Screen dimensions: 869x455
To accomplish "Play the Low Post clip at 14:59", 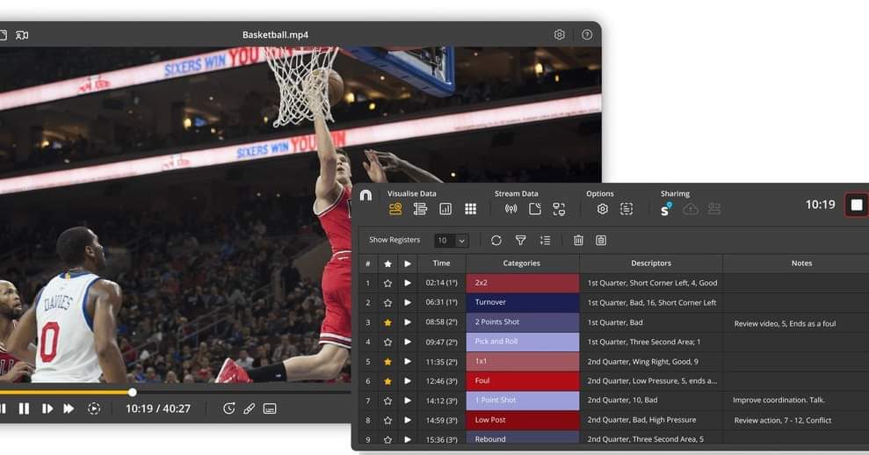I will click(408, 420).
